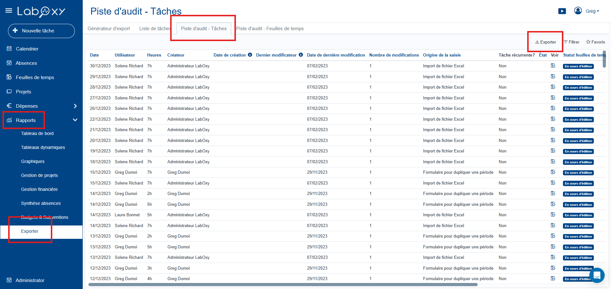Viewport: 611px width, 289px height.
Task: Open the Filtrer option
Action: [x=572, y=42]
